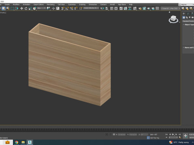Image resolution: width=194 pixels, height=145 pixels.
Task: Toggle Window/Crossing selection mode
Action: click(17, 8)
